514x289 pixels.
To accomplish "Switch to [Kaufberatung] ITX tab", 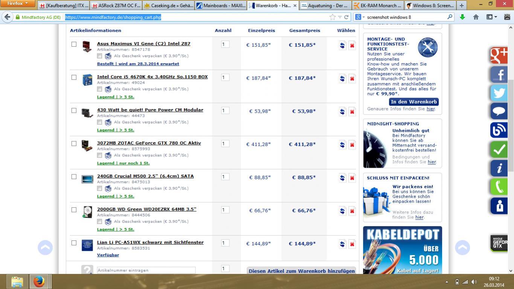I will click(64, 6).
